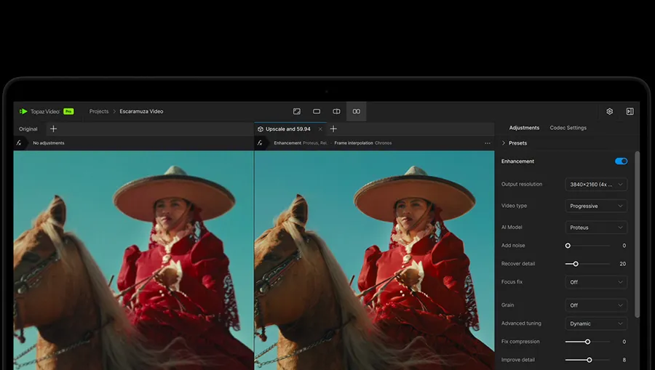Open the three-dots more options menu

[488, 143]
